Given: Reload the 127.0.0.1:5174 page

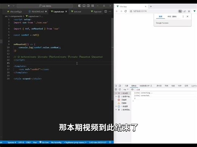Looking at the screenshot, I should click(x=125, y=11).
